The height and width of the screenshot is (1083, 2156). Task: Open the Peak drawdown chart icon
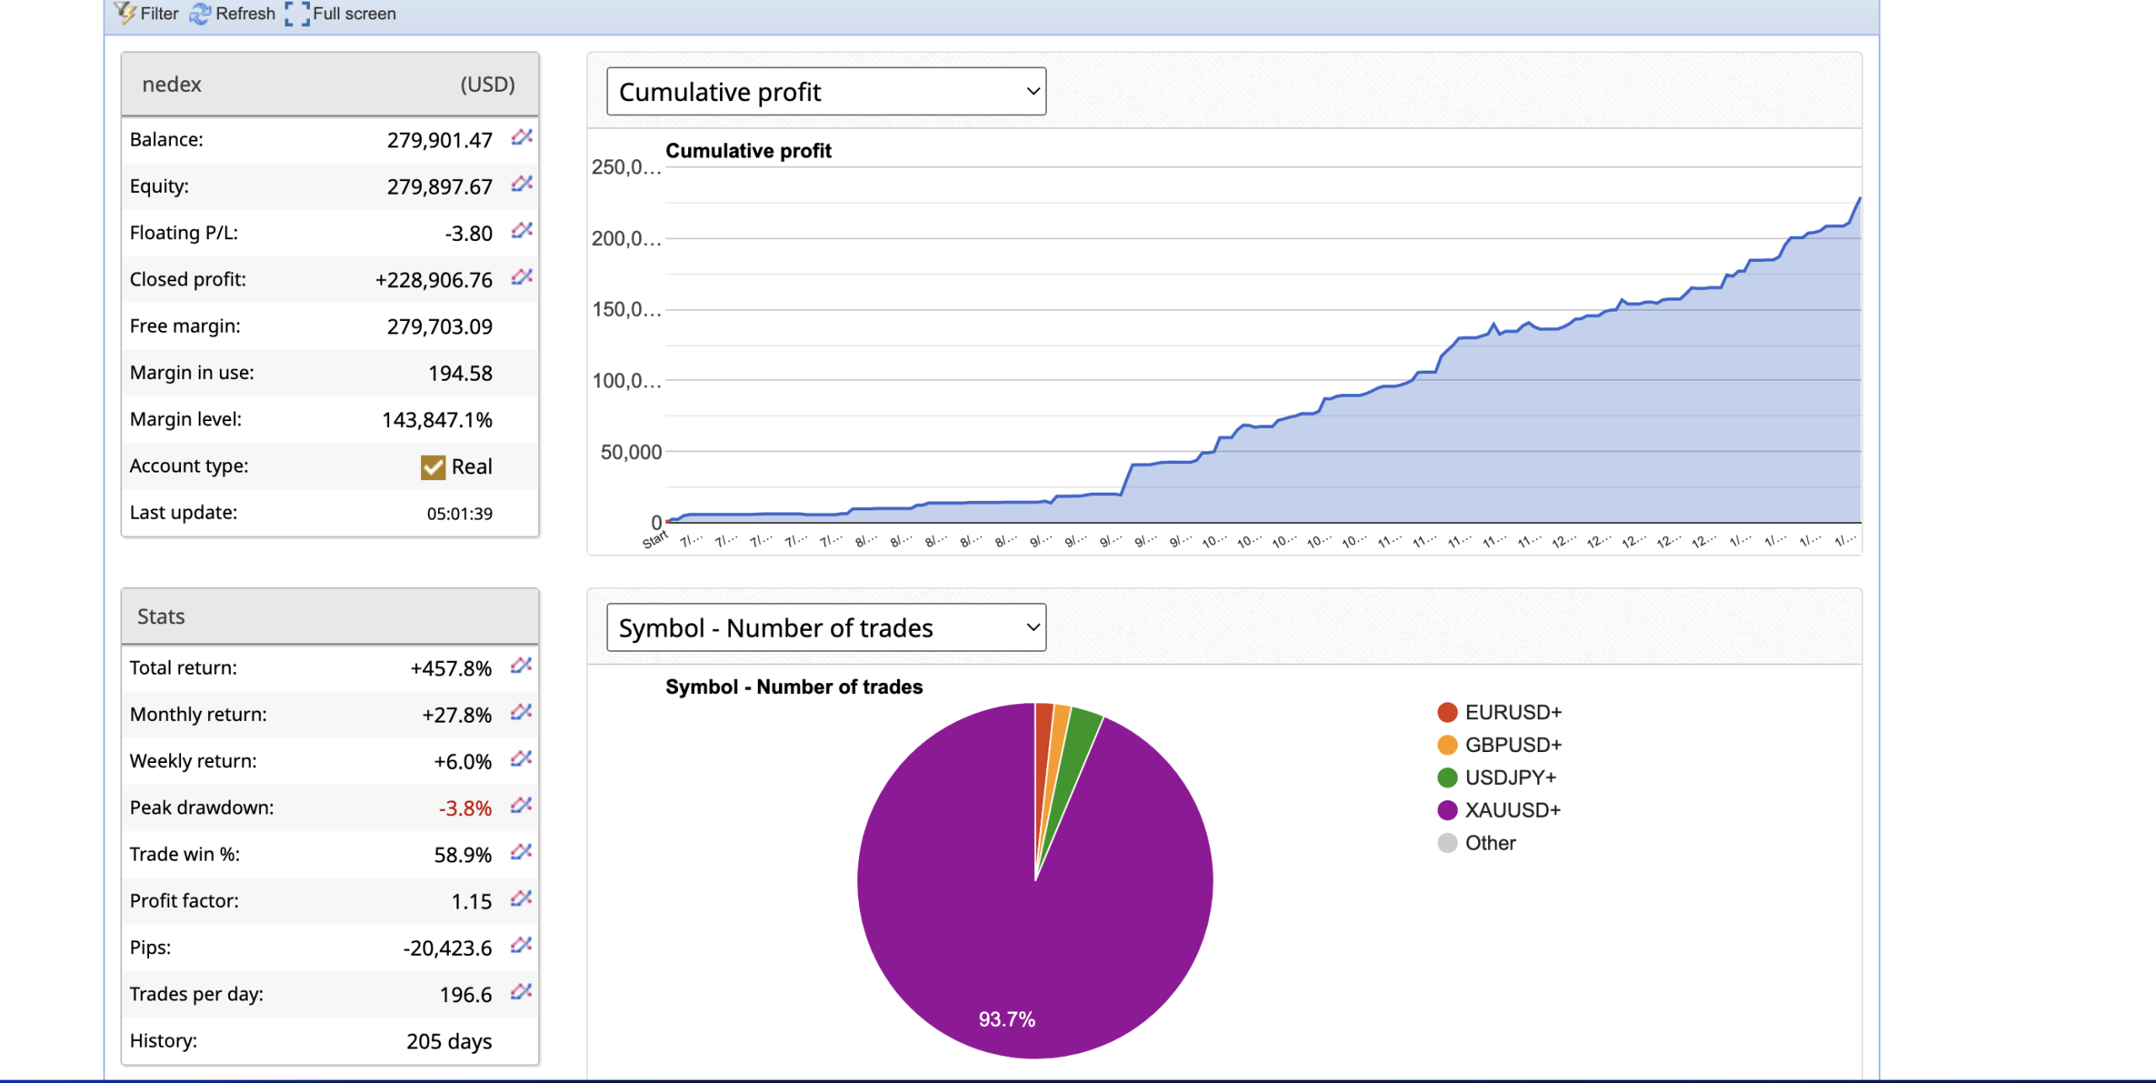(x=520, y=806)
